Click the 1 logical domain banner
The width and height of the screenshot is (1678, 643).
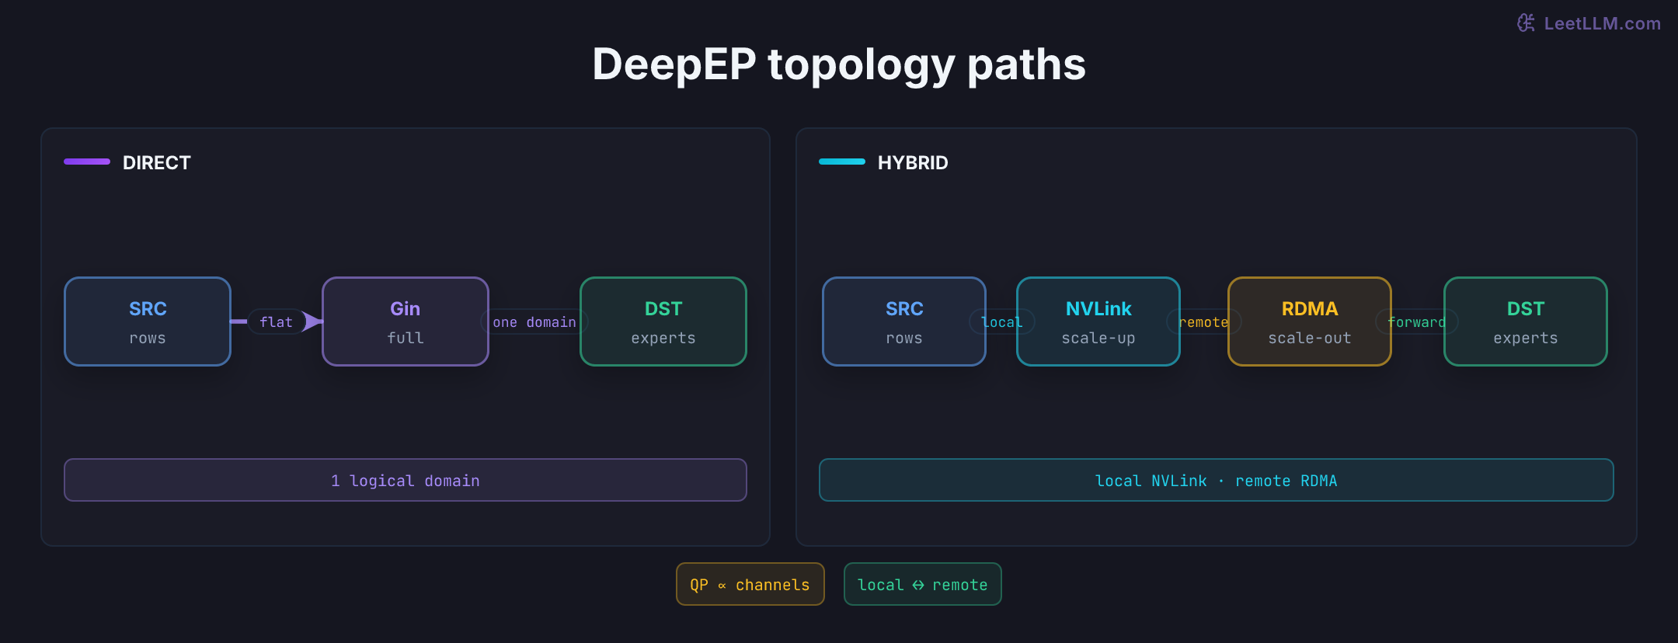click(406, 480)
